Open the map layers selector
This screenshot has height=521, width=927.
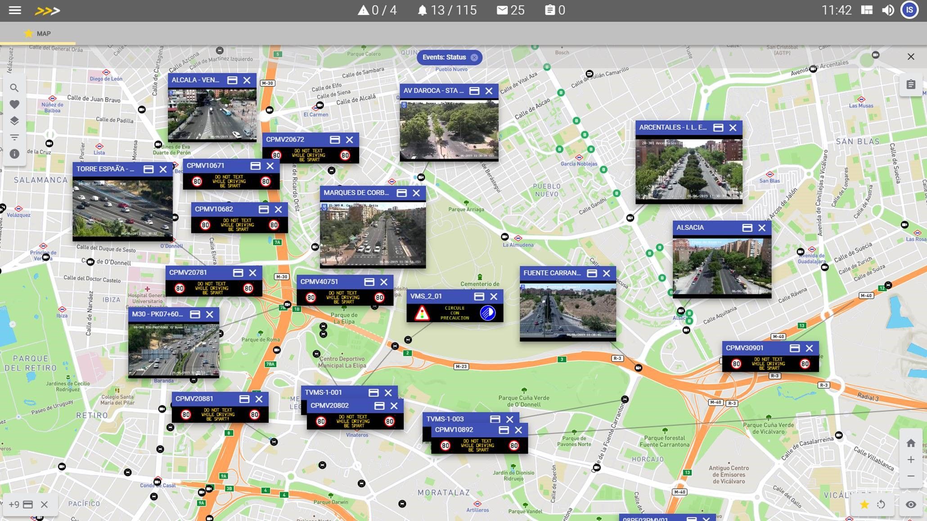click(x=14, y=121)
